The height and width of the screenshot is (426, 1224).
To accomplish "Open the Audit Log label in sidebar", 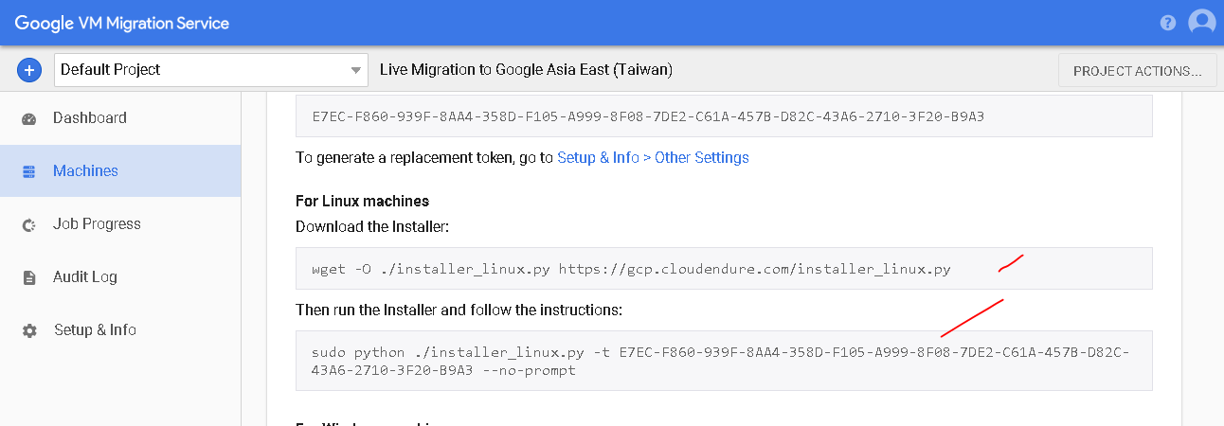I will pyautogui.click(x=85, y=277).
